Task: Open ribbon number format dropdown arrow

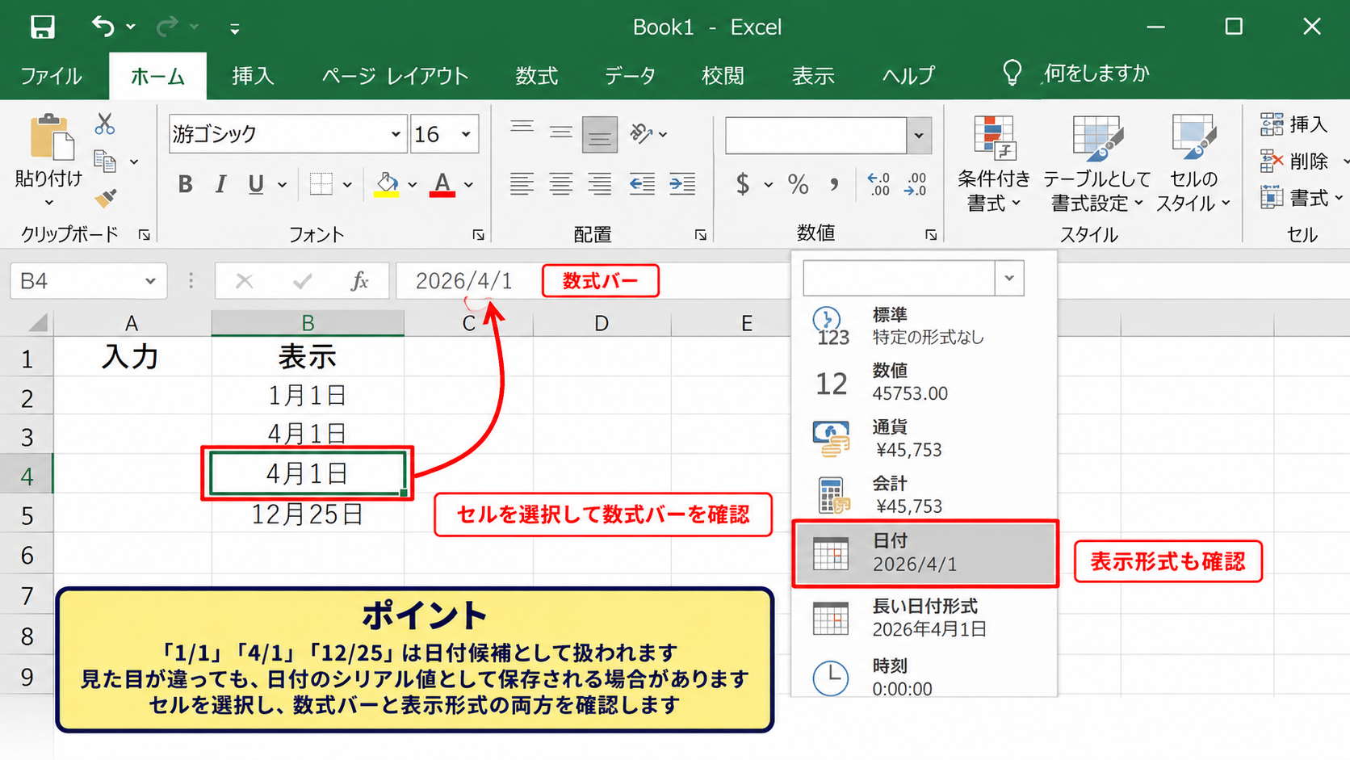Action: (x=919, y=136)
